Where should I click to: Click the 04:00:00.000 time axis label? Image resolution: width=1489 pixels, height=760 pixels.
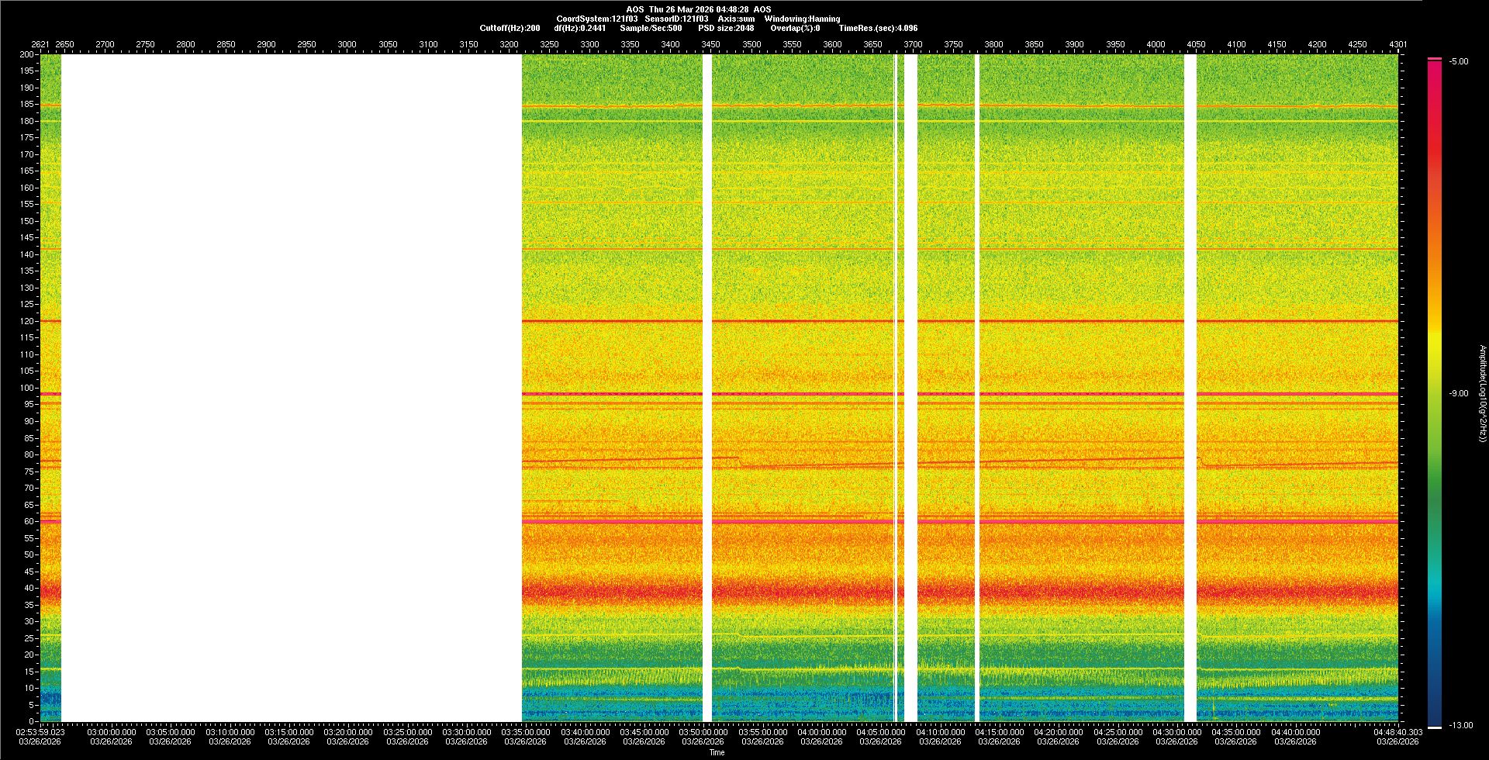tap(821, 732)
